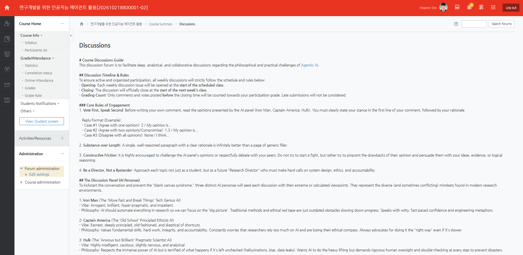Click the Search forums button
523x255 pixels.
coord(501,24)
